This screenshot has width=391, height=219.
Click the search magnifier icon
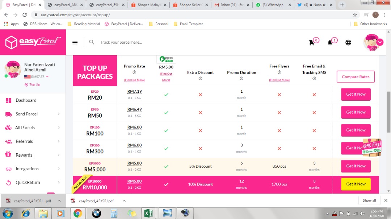pyautogui.click(x=92, y=42)
